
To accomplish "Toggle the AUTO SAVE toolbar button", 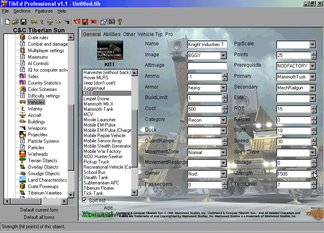I will (112, 22).
